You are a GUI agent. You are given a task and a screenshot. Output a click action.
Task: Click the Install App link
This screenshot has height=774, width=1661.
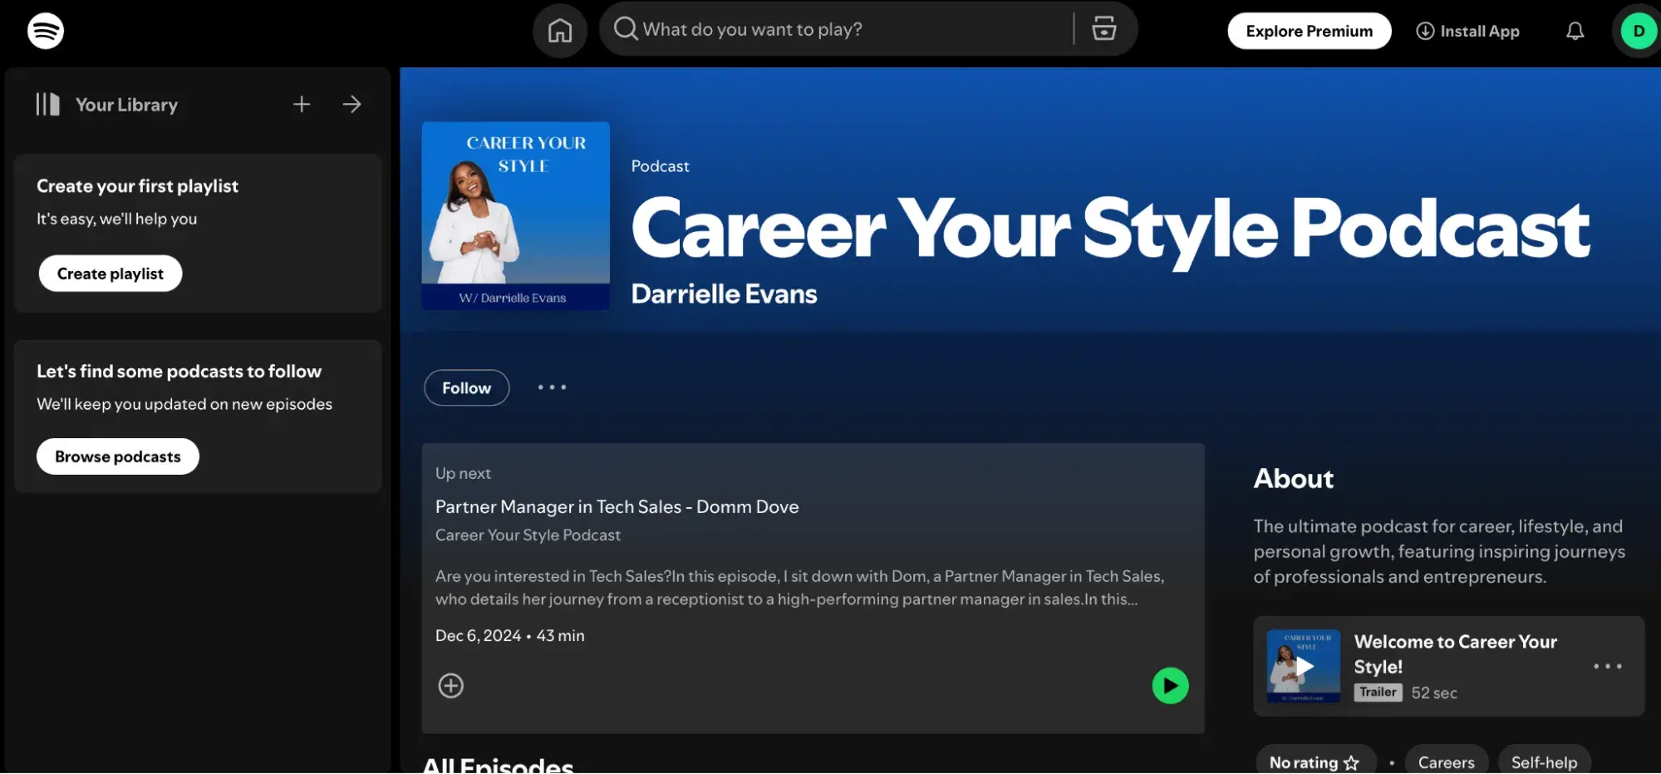[x=1467, y=31]
